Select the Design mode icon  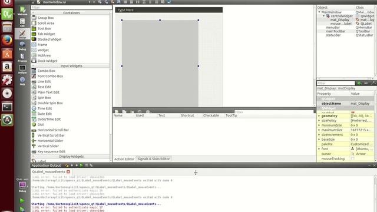point(22,34)
